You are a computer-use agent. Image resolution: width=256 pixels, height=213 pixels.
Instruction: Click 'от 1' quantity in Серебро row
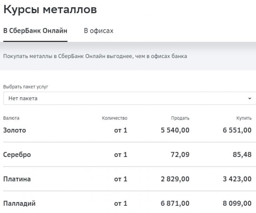coord(121,155)
